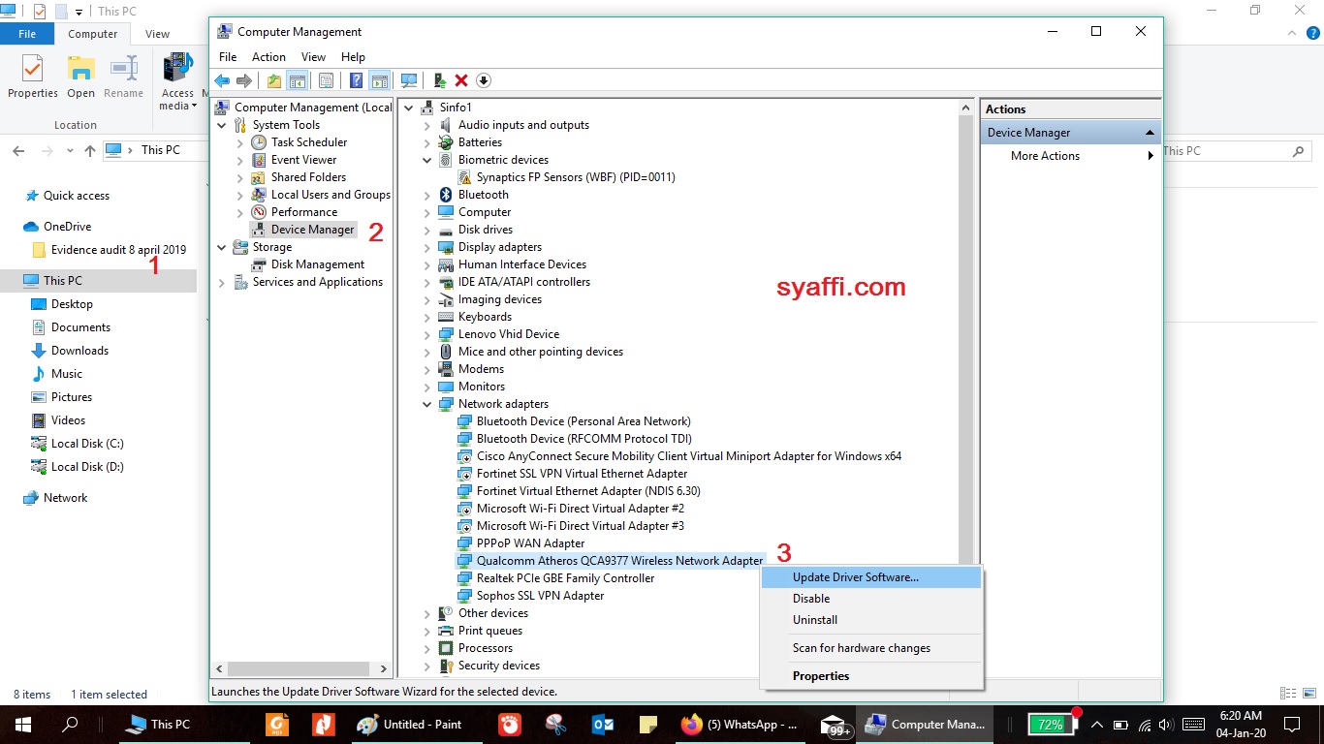Select Event Viewer in the console tree
Viewport: 1324px width, 744px height.
click(x=303, y=160)
